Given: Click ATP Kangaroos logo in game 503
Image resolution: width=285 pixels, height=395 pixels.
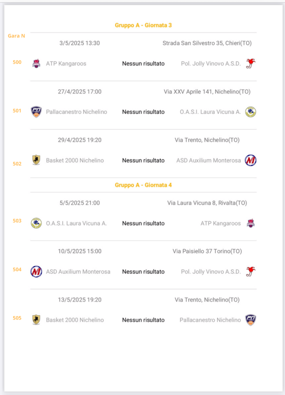Looking at the screenshot, I should (251, 223).
